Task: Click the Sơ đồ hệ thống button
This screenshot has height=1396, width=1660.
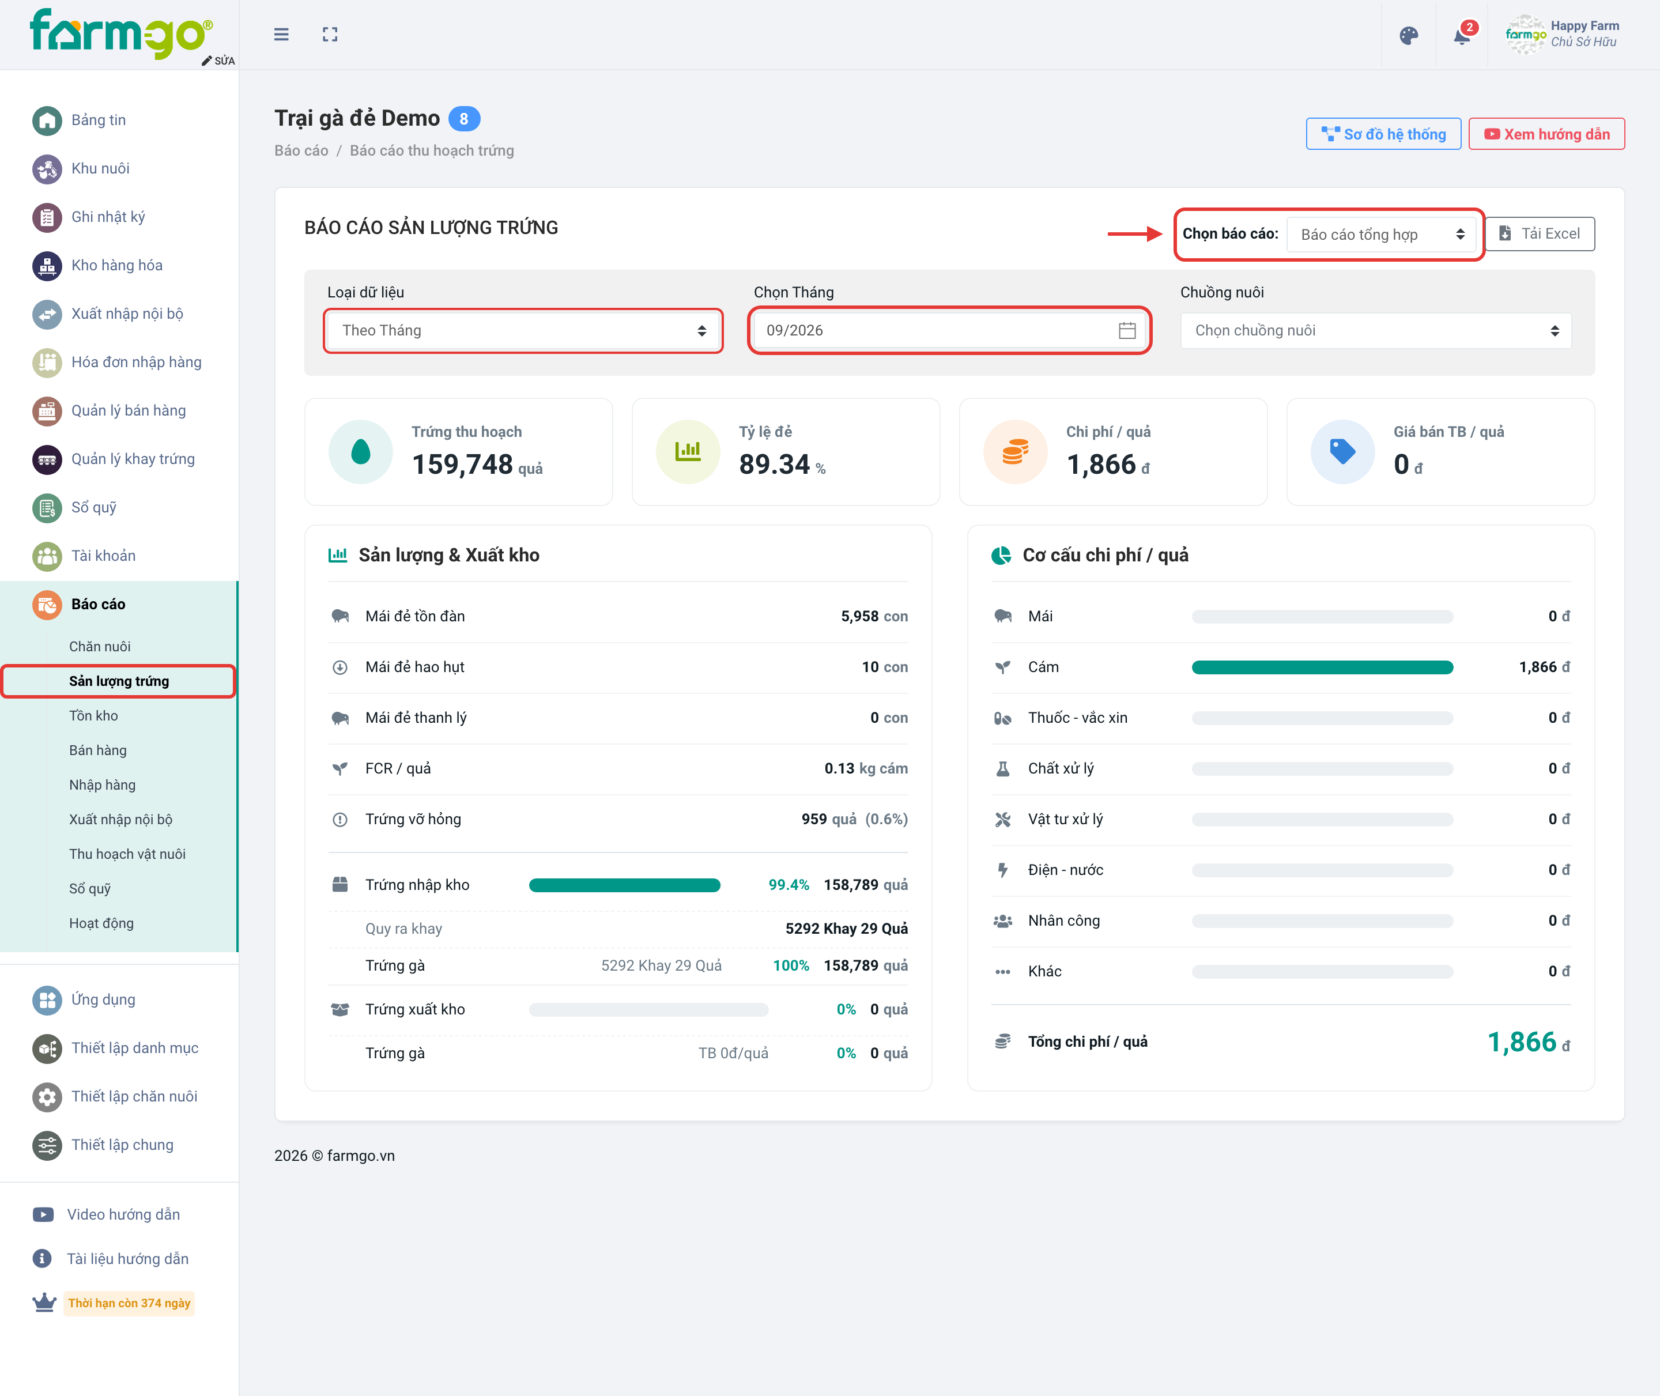Action: (x=1383, y=134)
